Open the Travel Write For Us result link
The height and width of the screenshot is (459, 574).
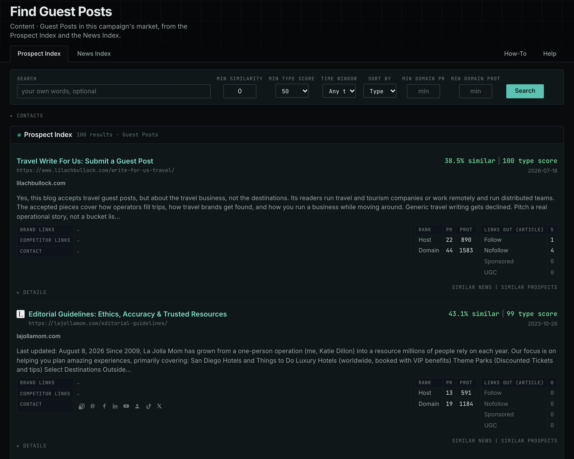point(85,161)
